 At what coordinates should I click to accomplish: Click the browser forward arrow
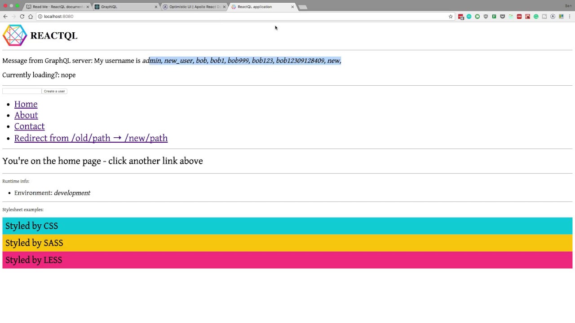13,17
